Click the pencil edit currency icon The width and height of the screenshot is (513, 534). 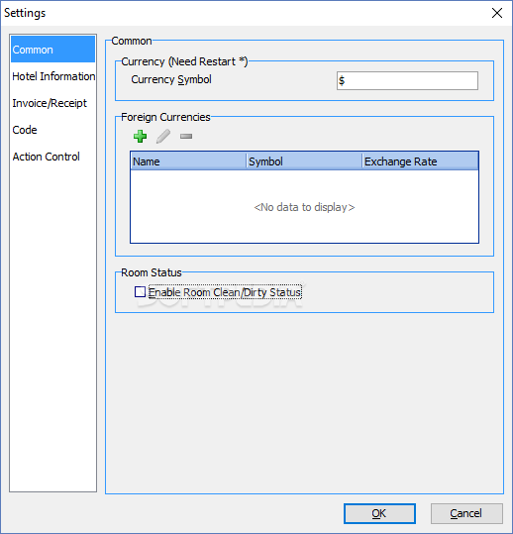163,137
